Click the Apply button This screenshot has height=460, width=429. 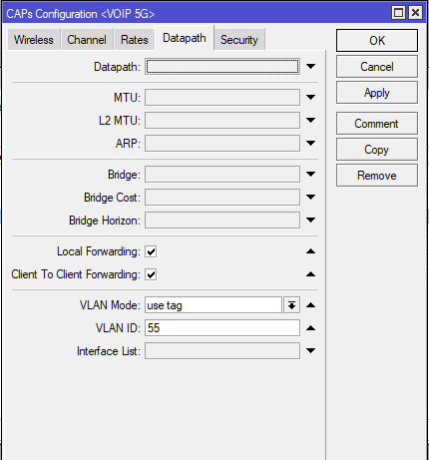click(x=377, y=93)
